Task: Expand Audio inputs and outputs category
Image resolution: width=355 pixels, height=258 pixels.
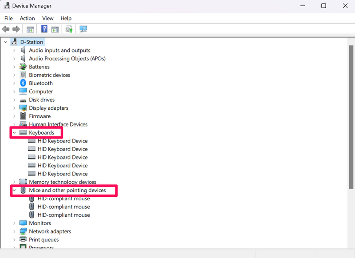Action: [x=14, y=51]
